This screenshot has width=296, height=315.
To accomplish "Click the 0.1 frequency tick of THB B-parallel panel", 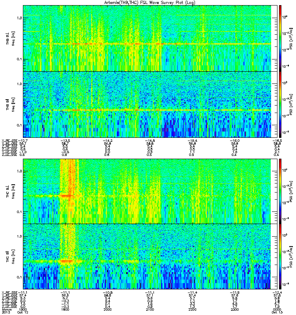I will [19, 125].
